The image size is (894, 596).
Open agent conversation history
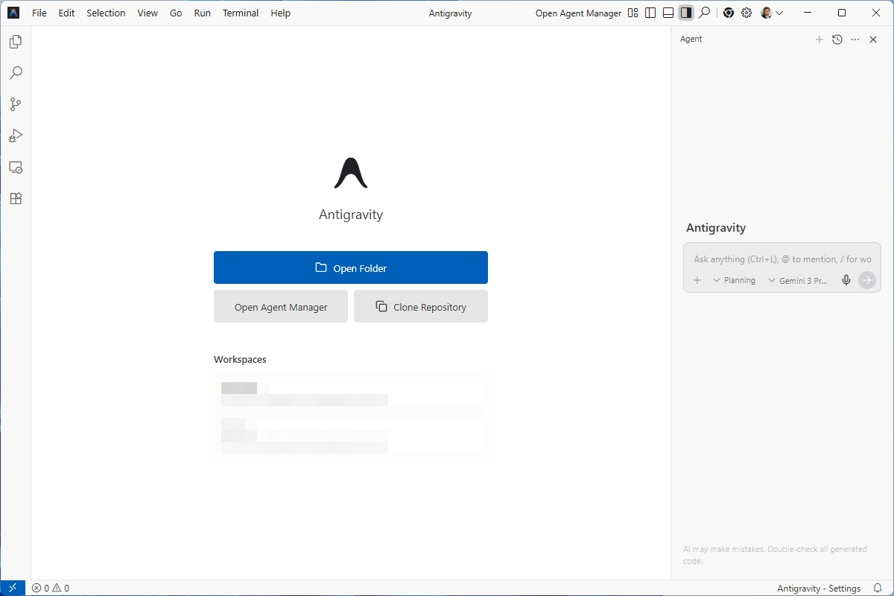coord(837,39)
